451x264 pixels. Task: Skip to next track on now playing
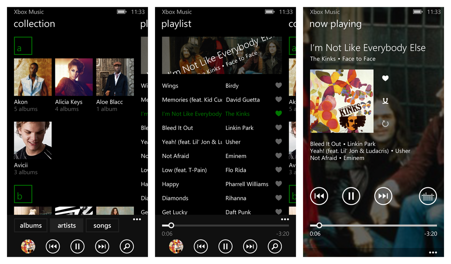pyautogui.click(x=383, y=196)
